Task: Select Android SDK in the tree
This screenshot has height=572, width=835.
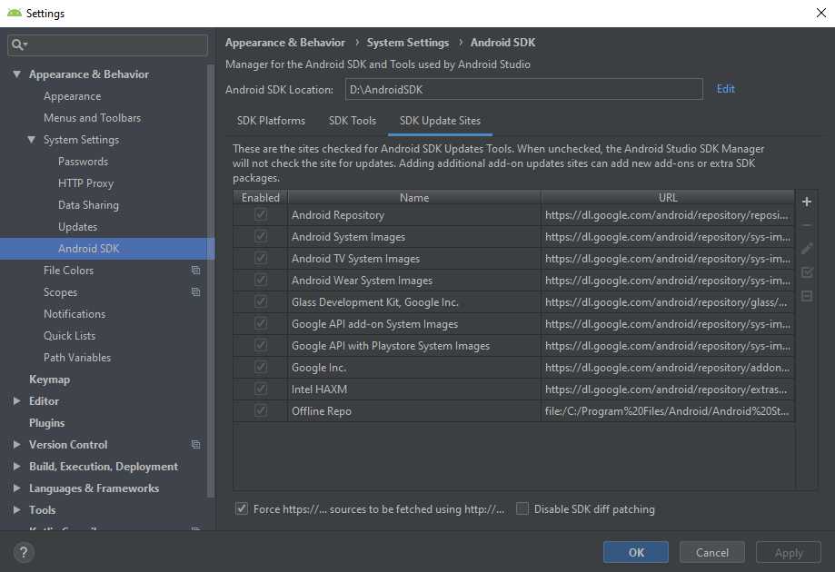Action: tap(107, 249)
